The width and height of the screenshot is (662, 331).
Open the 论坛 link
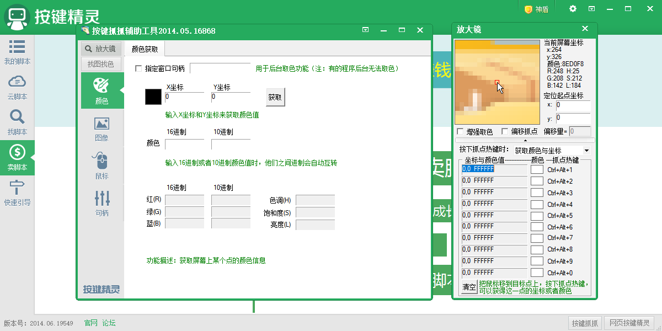tap(109, 323)
